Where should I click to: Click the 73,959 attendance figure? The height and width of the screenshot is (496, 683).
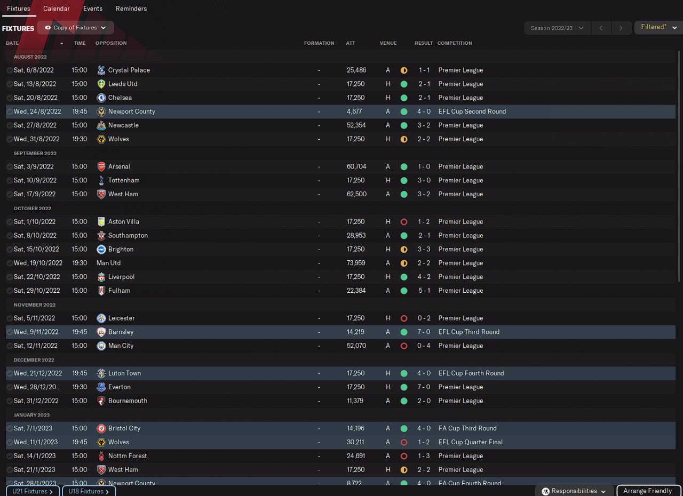356,263
